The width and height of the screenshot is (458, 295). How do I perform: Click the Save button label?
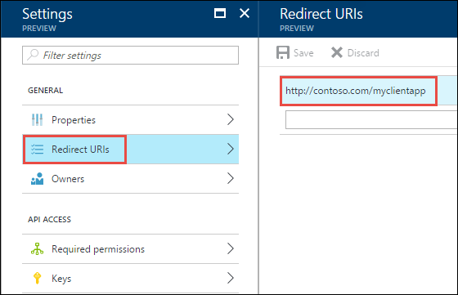coord(303,53)
